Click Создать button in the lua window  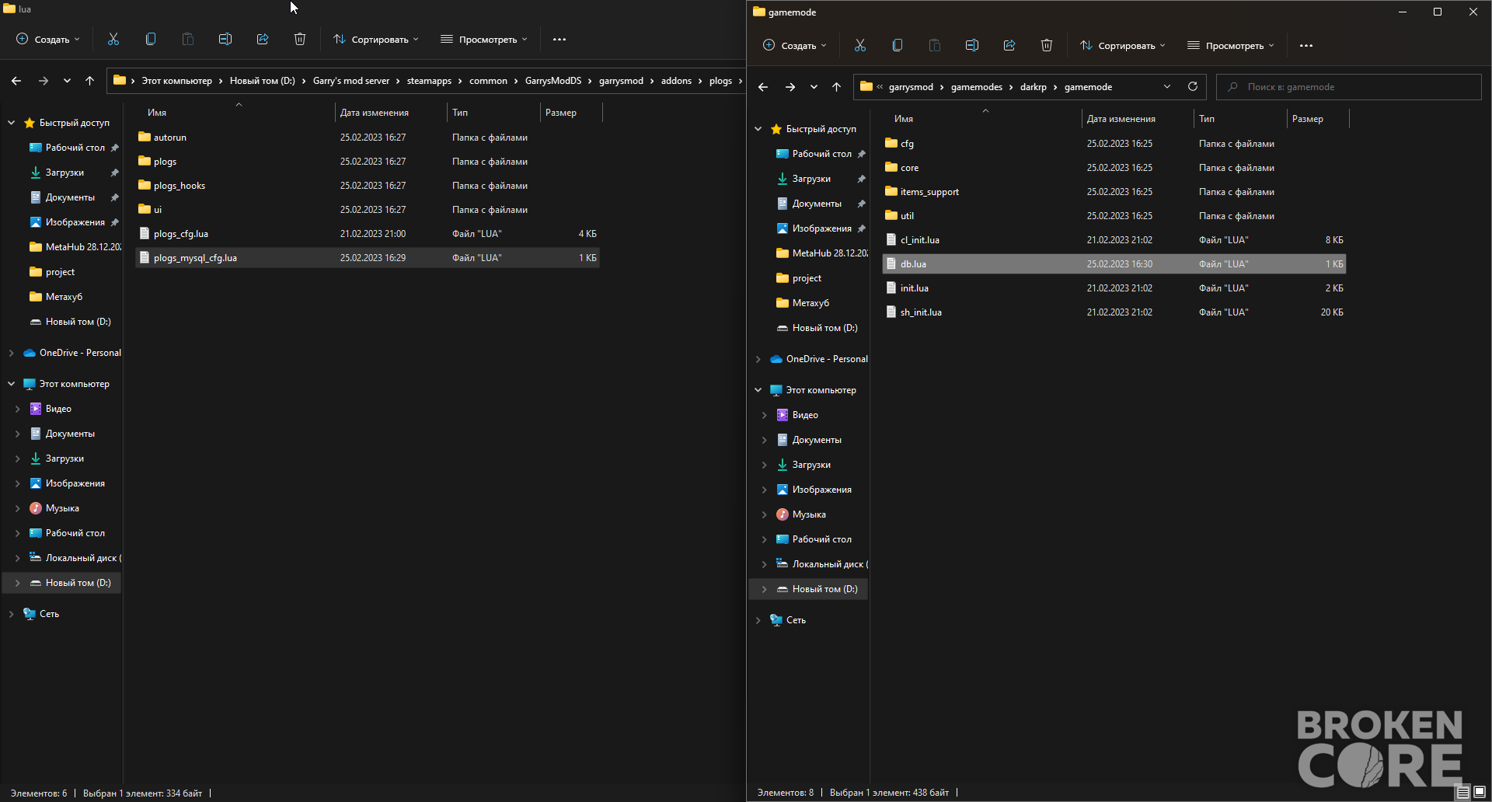coord(48,39)
